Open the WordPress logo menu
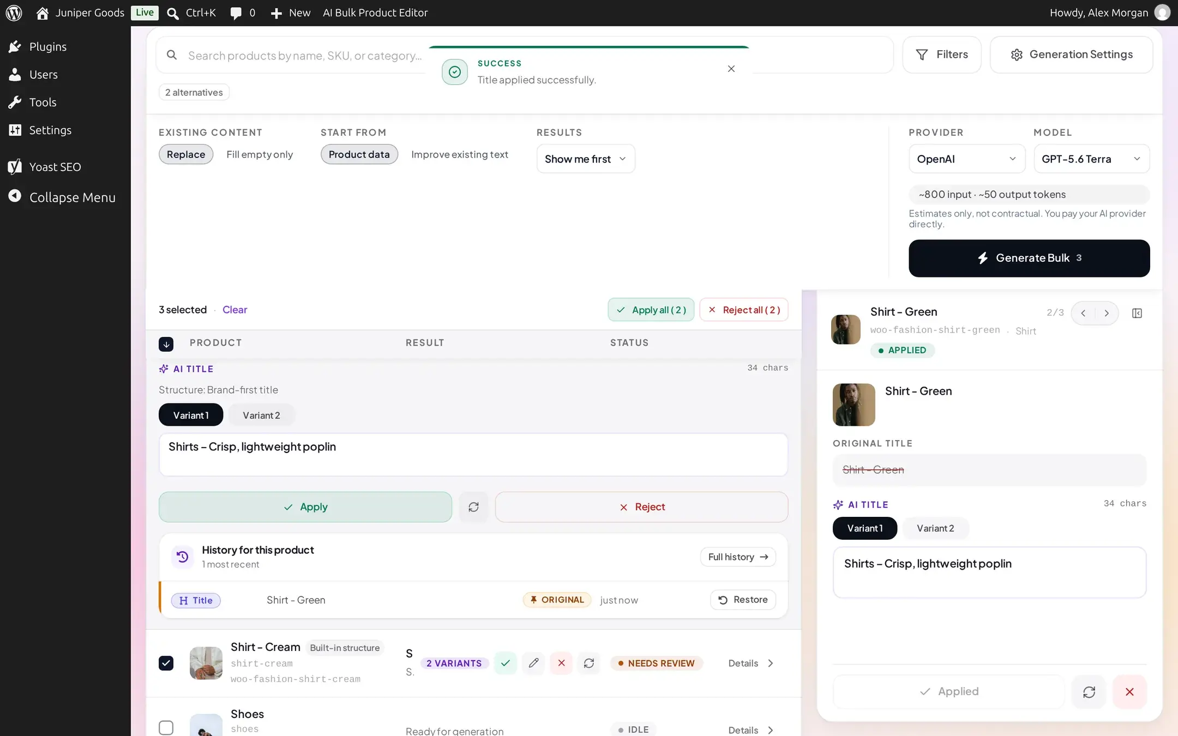The height and width of the screenshot is (736, 1178). click(x=14, y=13)
